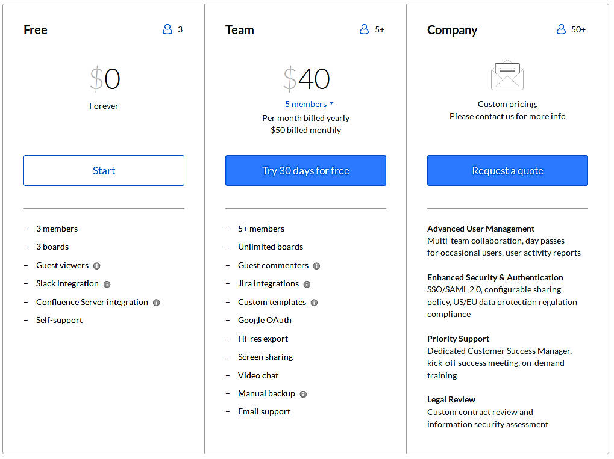The image size is (614, 459).
Task: Click the Advanced User Management heading
Action: click(x=480, y=229)
